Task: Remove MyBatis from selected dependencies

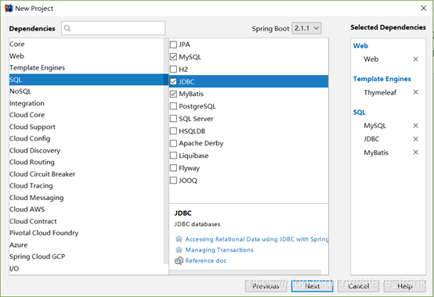Action: pos(415,152)
